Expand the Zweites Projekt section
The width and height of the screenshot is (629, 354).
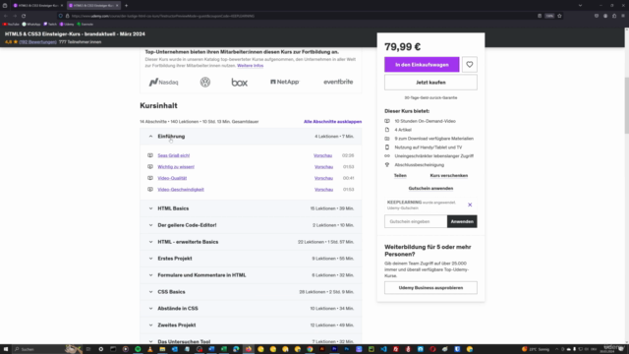pos(251,325)
